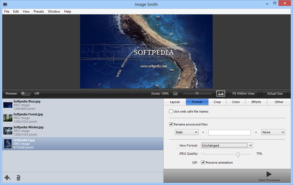Open the View menu
Image resolution: width=293 pixels, height=185 pixels.
click(26, 12)
